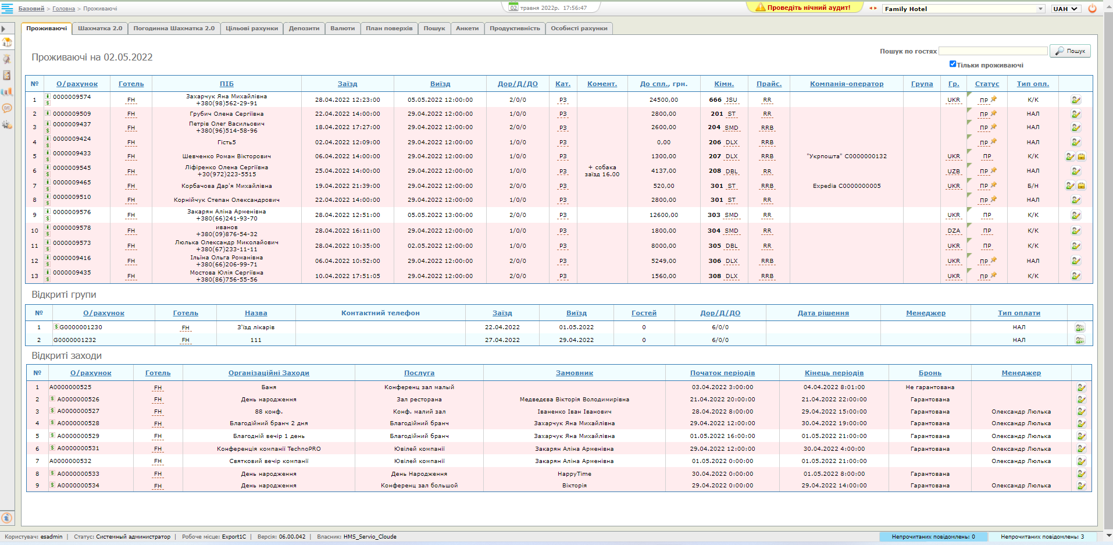Image resolution: width=1113 pixels, height=545 pixels.
Task: Open the gear settings sidebar icon
Action: point(7,124)
